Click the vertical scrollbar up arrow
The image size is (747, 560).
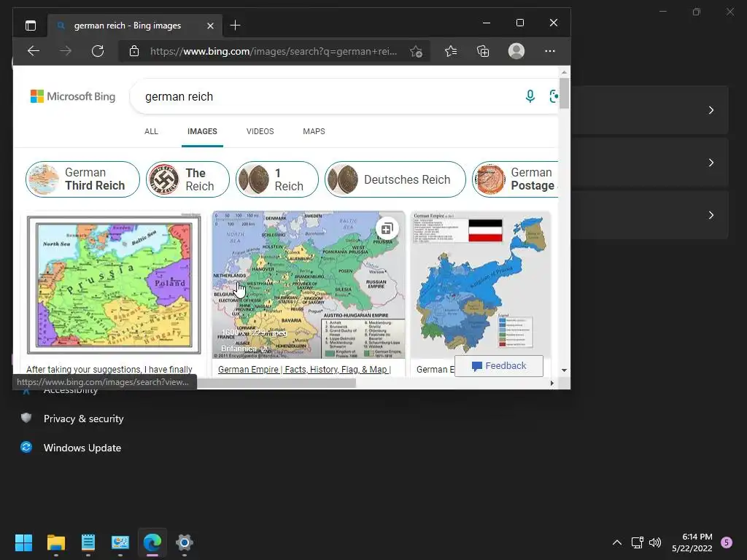pos(564,72)
